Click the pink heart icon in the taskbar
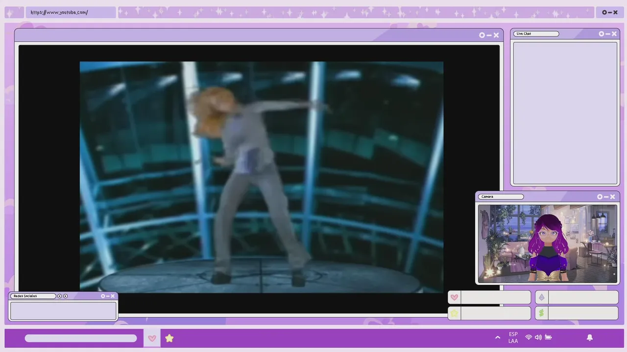 [152, 338]
